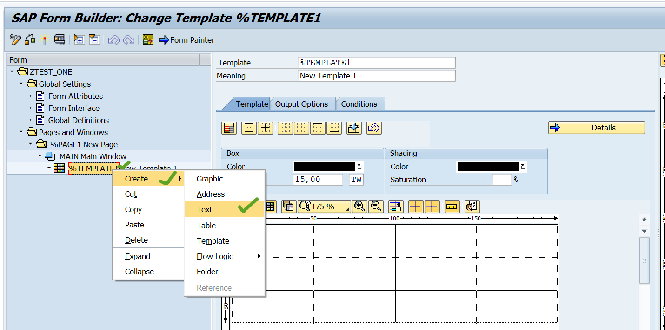The image size is (665, 330).
Task: Expand the Global Settings tree node
Action: (x=20, y=84)
